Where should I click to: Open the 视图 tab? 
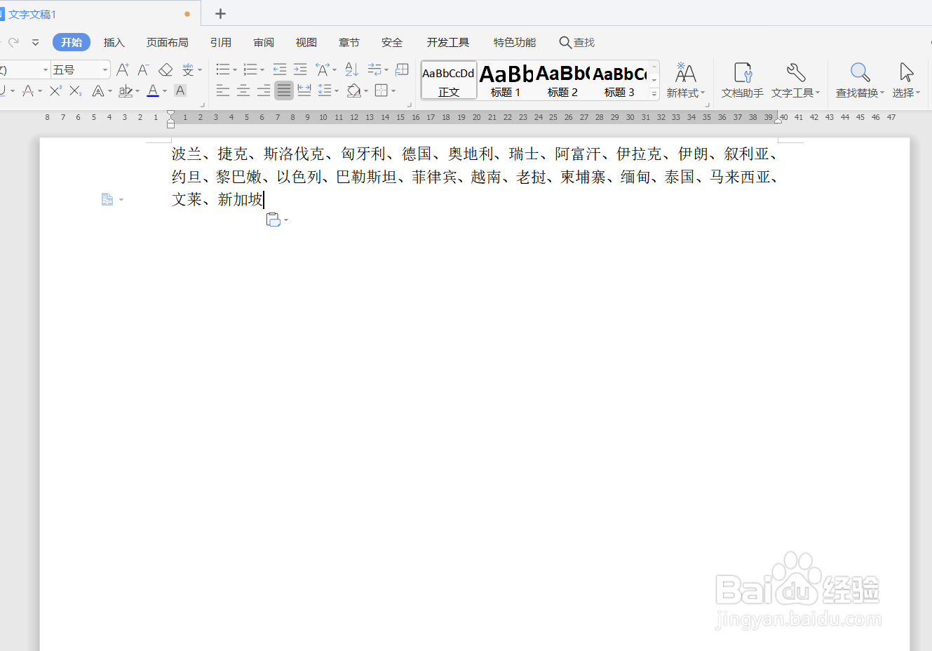pyautogui.click(x=306, y=42)
